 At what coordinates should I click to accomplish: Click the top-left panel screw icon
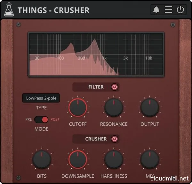pyautogui.click(x=19, y=25)
